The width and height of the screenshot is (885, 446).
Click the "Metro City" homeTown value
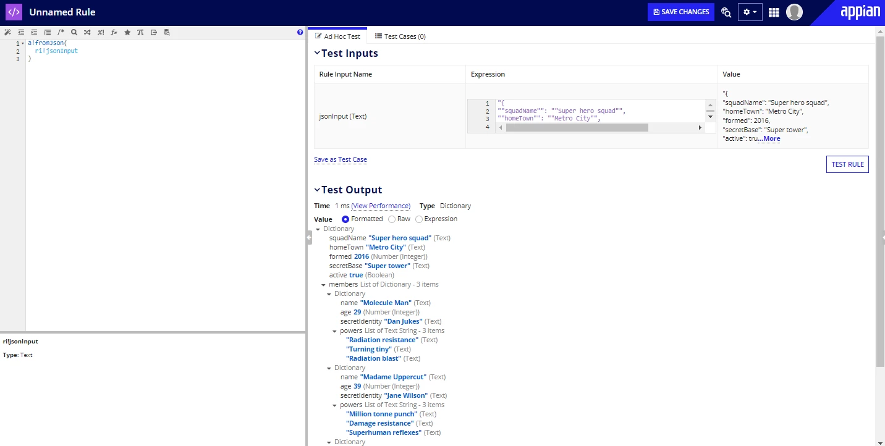[x=386, y=247]
